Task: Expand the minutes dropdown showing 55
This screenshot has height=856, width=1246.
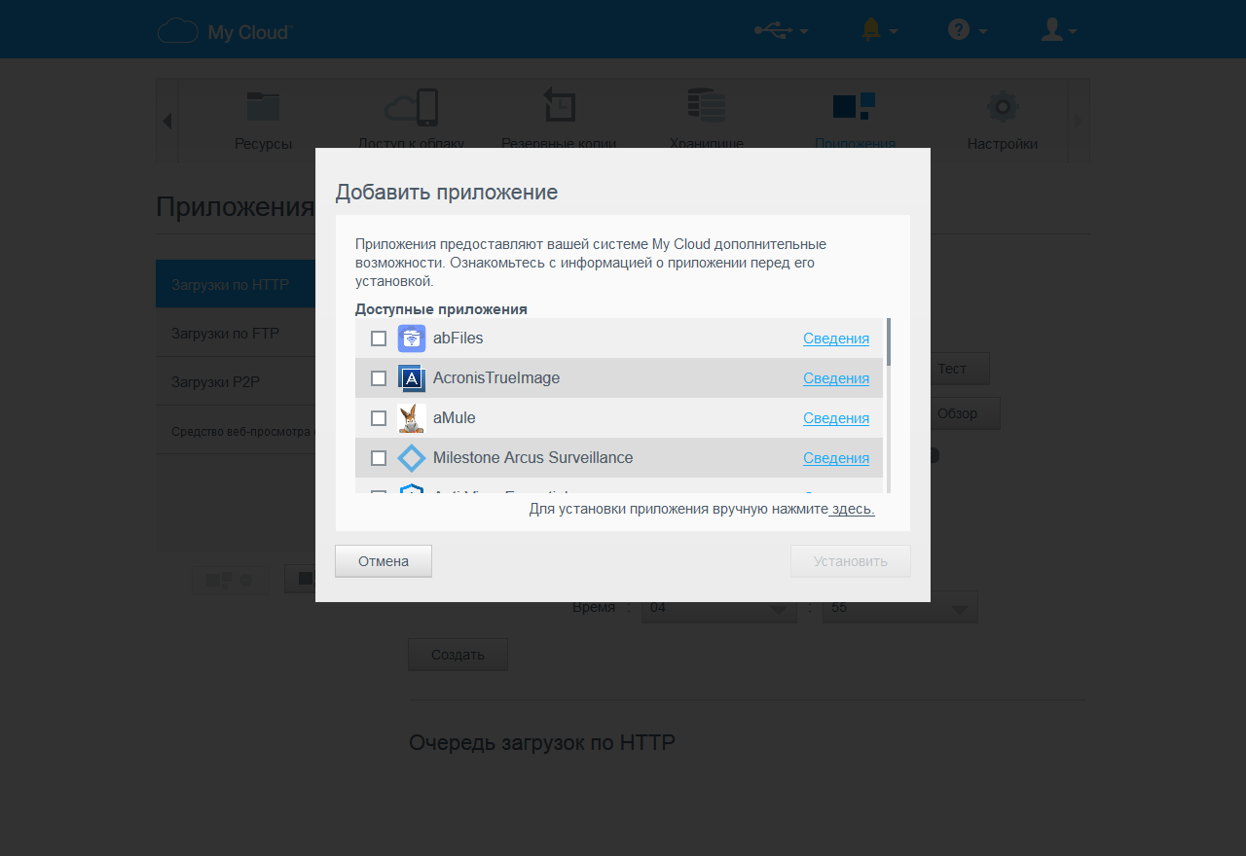Action: click(900, 607)
